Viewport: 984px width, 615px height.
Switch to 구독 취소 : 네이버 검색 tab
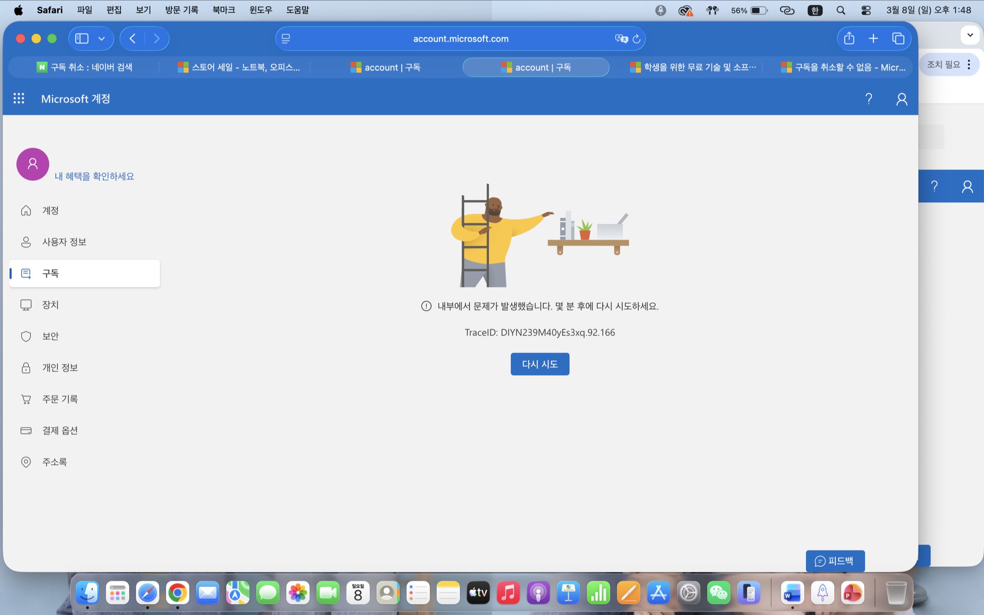point(85,67)
